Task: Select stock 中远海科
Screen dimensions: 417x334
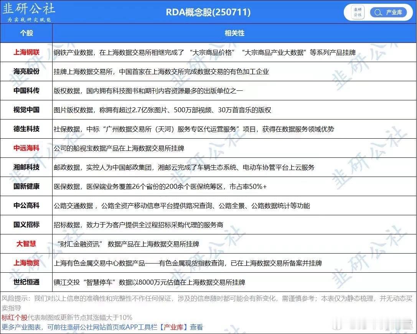Action: pyautogui.click(x=26, y=148)
